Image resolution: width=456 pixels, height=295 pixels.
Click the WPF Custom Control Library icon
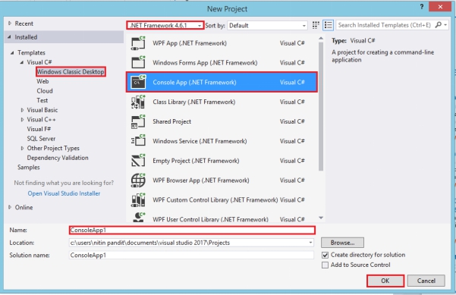click(138, 199)
